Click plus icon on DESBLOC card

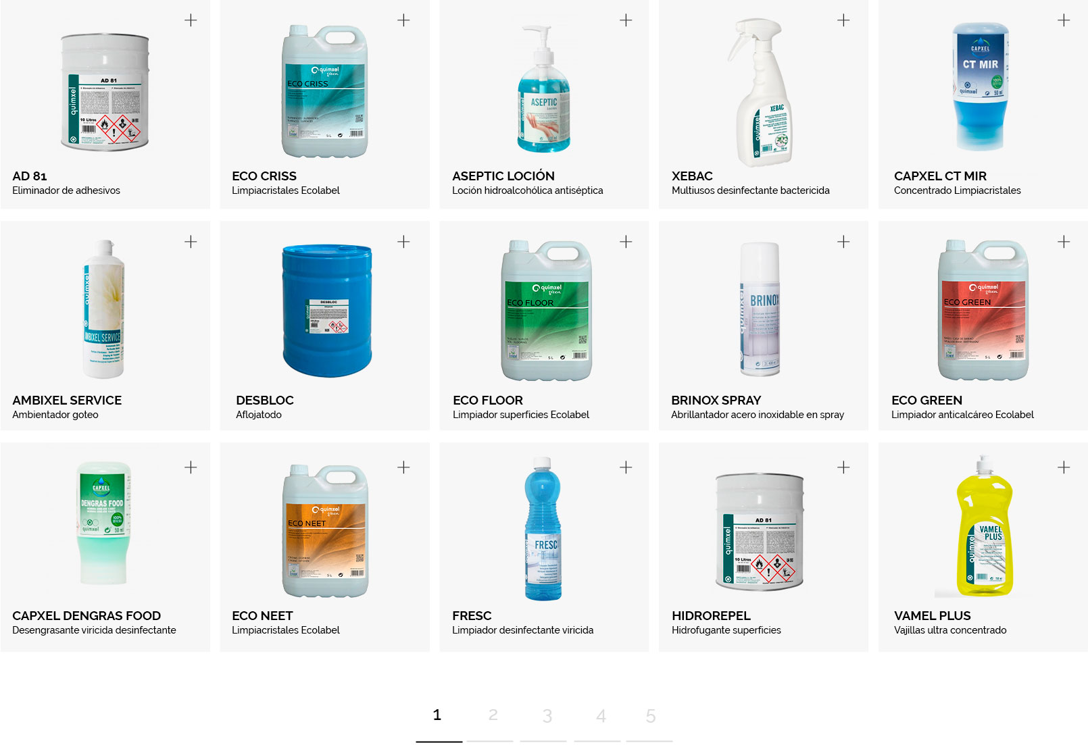pos(403,242)
